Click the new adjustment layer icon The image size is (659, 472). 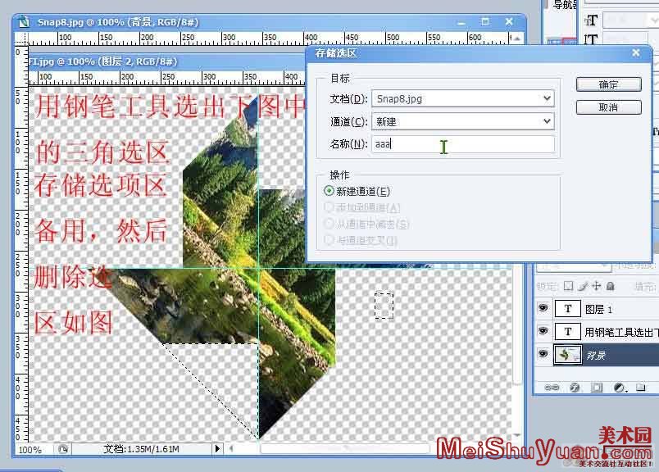tap(619, 387)
